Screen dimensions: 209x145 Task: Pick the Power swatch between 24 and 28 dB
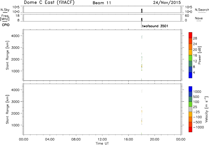[190, 41]
